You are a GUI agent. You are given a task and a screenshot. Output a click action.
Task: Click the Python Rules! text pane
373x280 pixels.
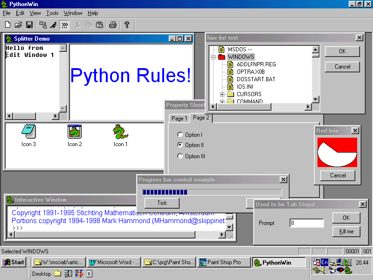click(131, 82)
